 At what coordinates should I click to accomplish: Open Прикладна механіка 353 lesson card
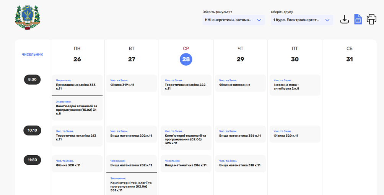coord(77,85)
